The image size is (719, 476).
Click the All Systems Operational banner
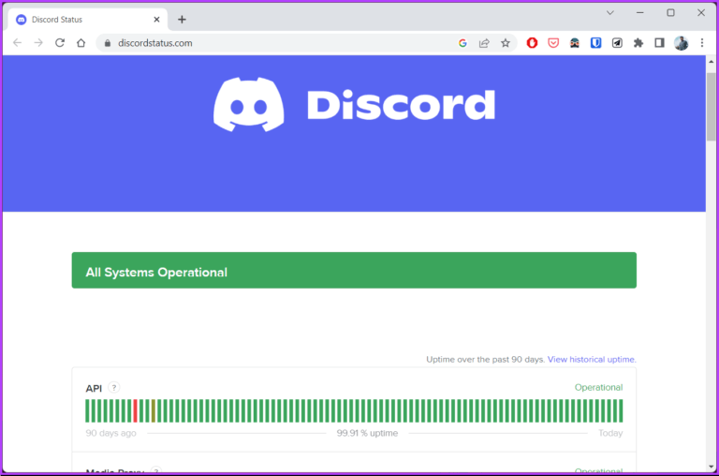(354, 271)
